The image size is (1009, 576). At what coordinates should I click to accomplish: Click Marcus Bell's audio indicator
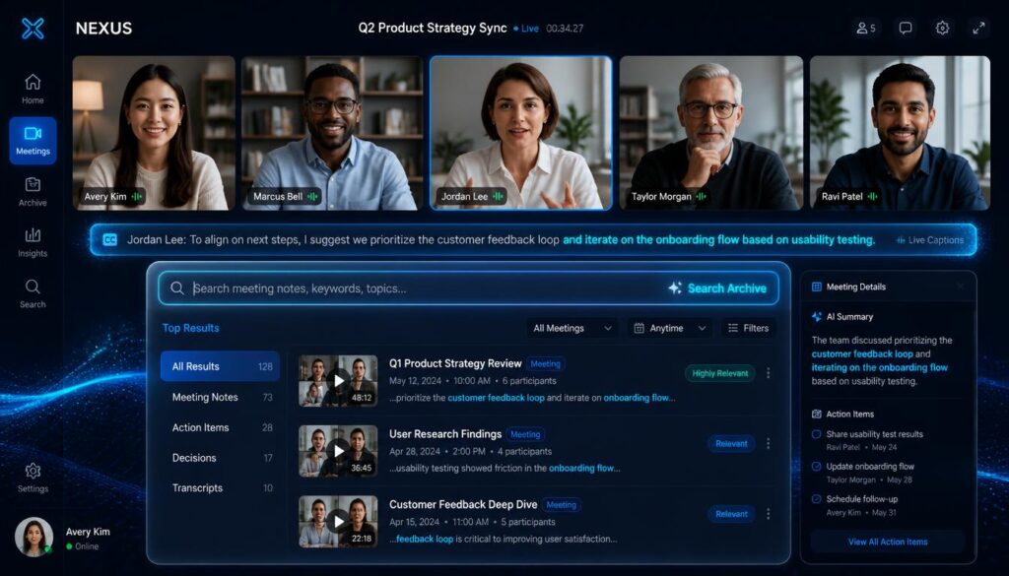312,197
